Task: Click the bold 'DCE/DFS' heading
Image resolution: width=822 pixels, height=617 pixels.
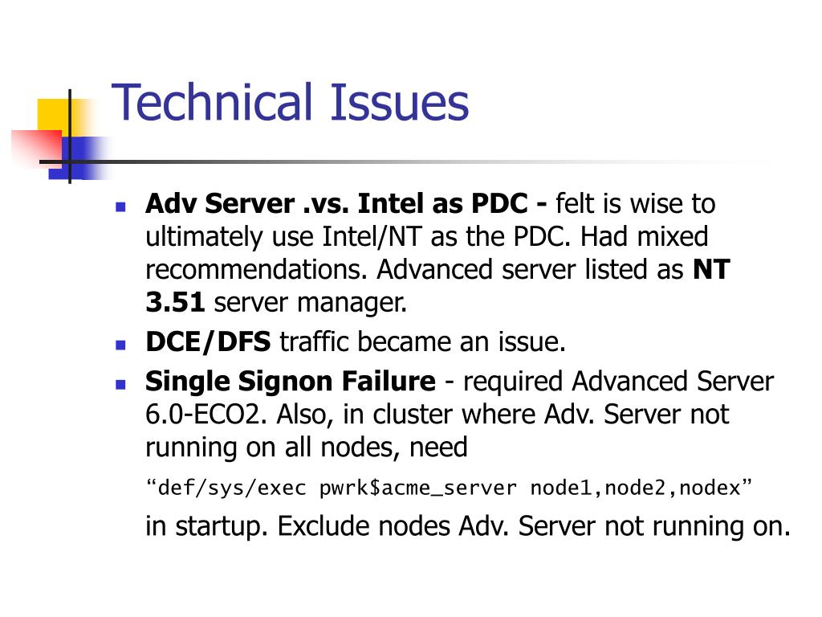Action: tap(208, 341)
